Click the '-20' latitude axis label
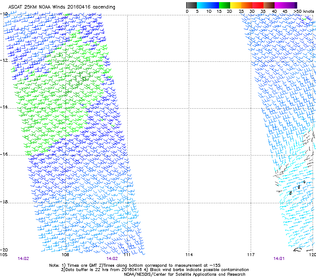The width and height of the screenshot is (316, 277). pos(4,250)
